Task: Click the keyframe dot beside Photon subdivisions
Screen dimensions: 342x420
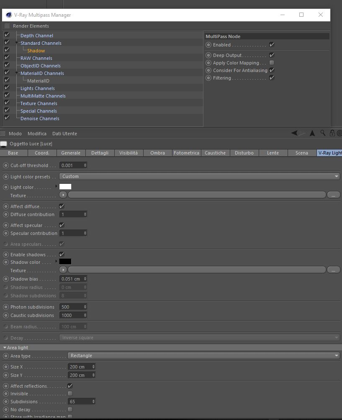Action: click(6, 307)
